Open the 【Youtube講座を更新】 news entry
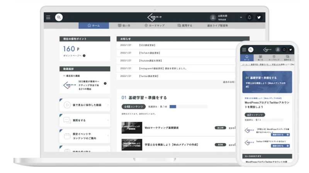 pyautogui.click(x=150, y=61)
